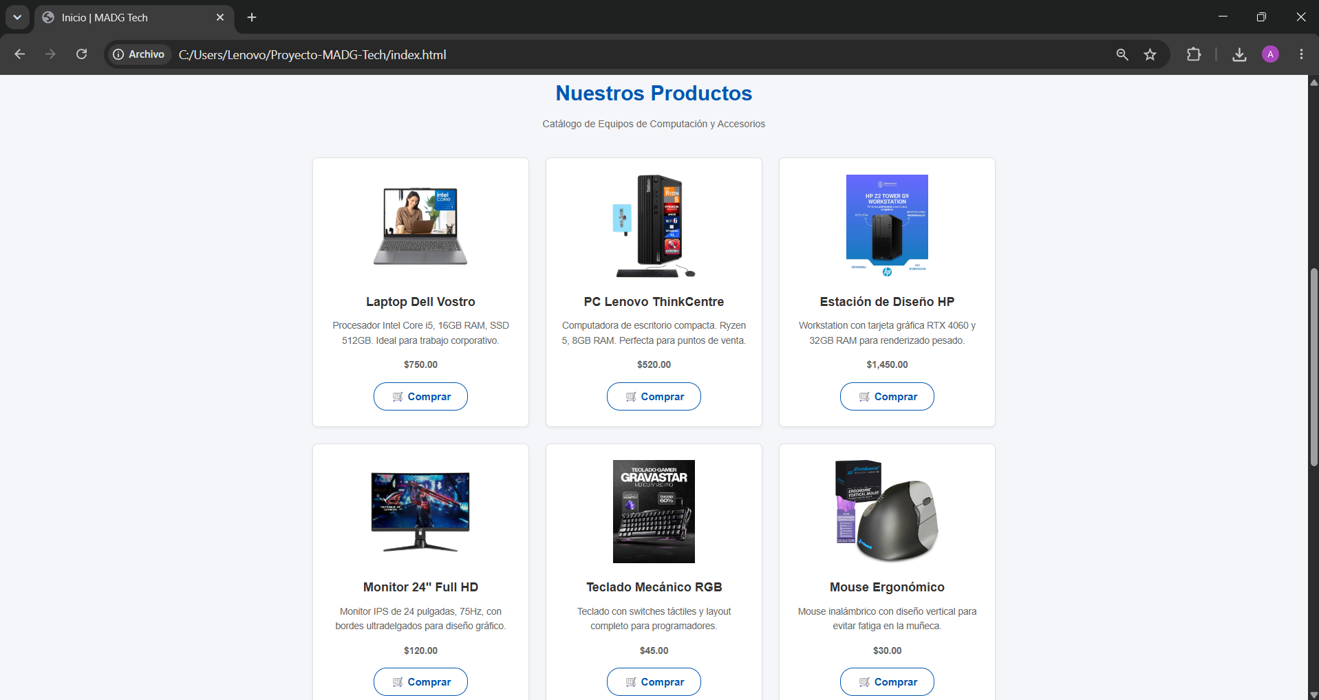Click the browser Forward arrow
The height and width of the screenshot is (700, 1319).
(x=50, y=54)
